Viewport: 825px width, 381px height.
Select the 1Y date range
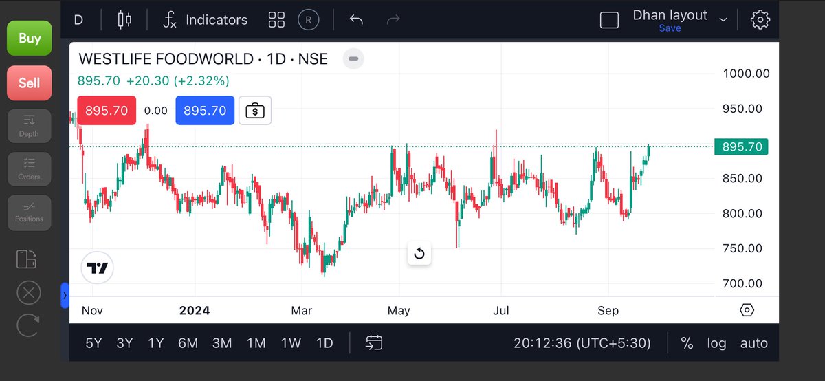156,343
